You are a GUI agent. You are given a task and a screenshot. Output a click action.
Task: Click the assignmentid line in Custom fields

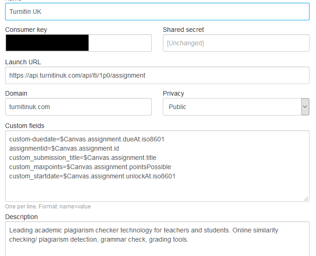[64, 148]
